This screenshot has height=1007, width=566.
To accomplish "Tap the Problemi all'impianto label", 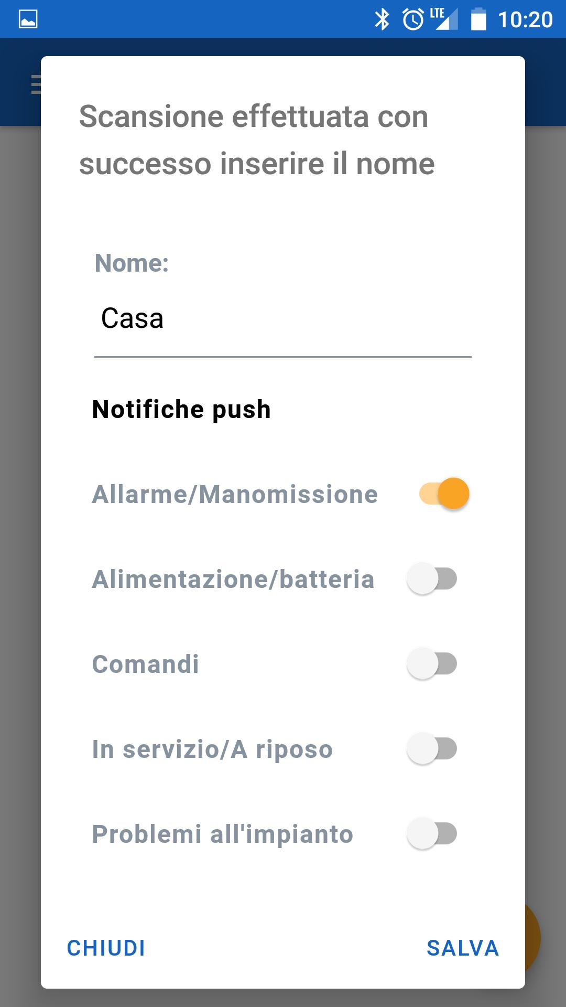I will coord(223,834).
